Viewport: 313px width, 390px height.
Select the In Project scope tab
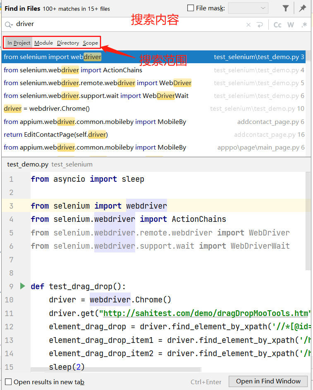tap(19, 43)
